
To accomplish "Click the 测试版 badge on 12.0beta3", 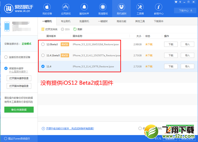I will coord(65,44).
